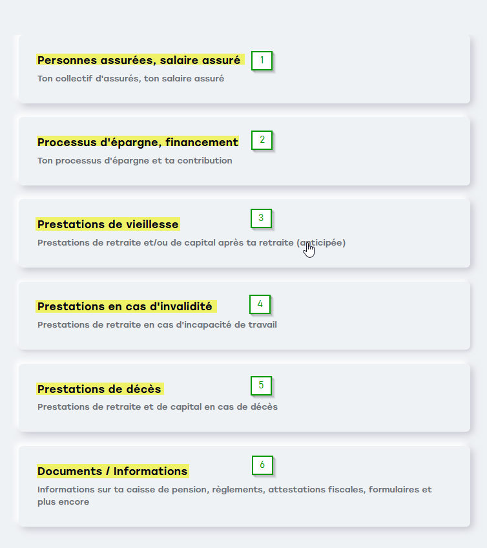Open Prestations de vieillesse heading
This screenshot has height=548, width=487.
point(108,224)
